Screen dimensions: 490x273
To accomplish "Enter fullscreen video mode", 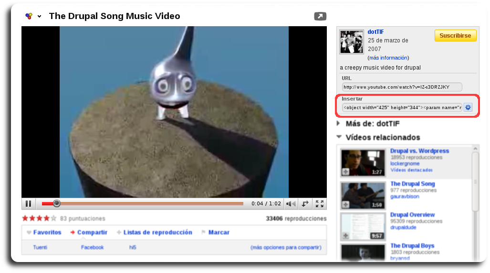I will [x=320, y=204].
